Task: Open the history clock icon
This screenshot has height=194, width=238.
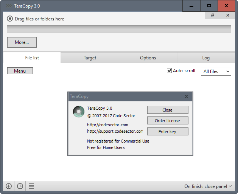Action: click(20, 186)
